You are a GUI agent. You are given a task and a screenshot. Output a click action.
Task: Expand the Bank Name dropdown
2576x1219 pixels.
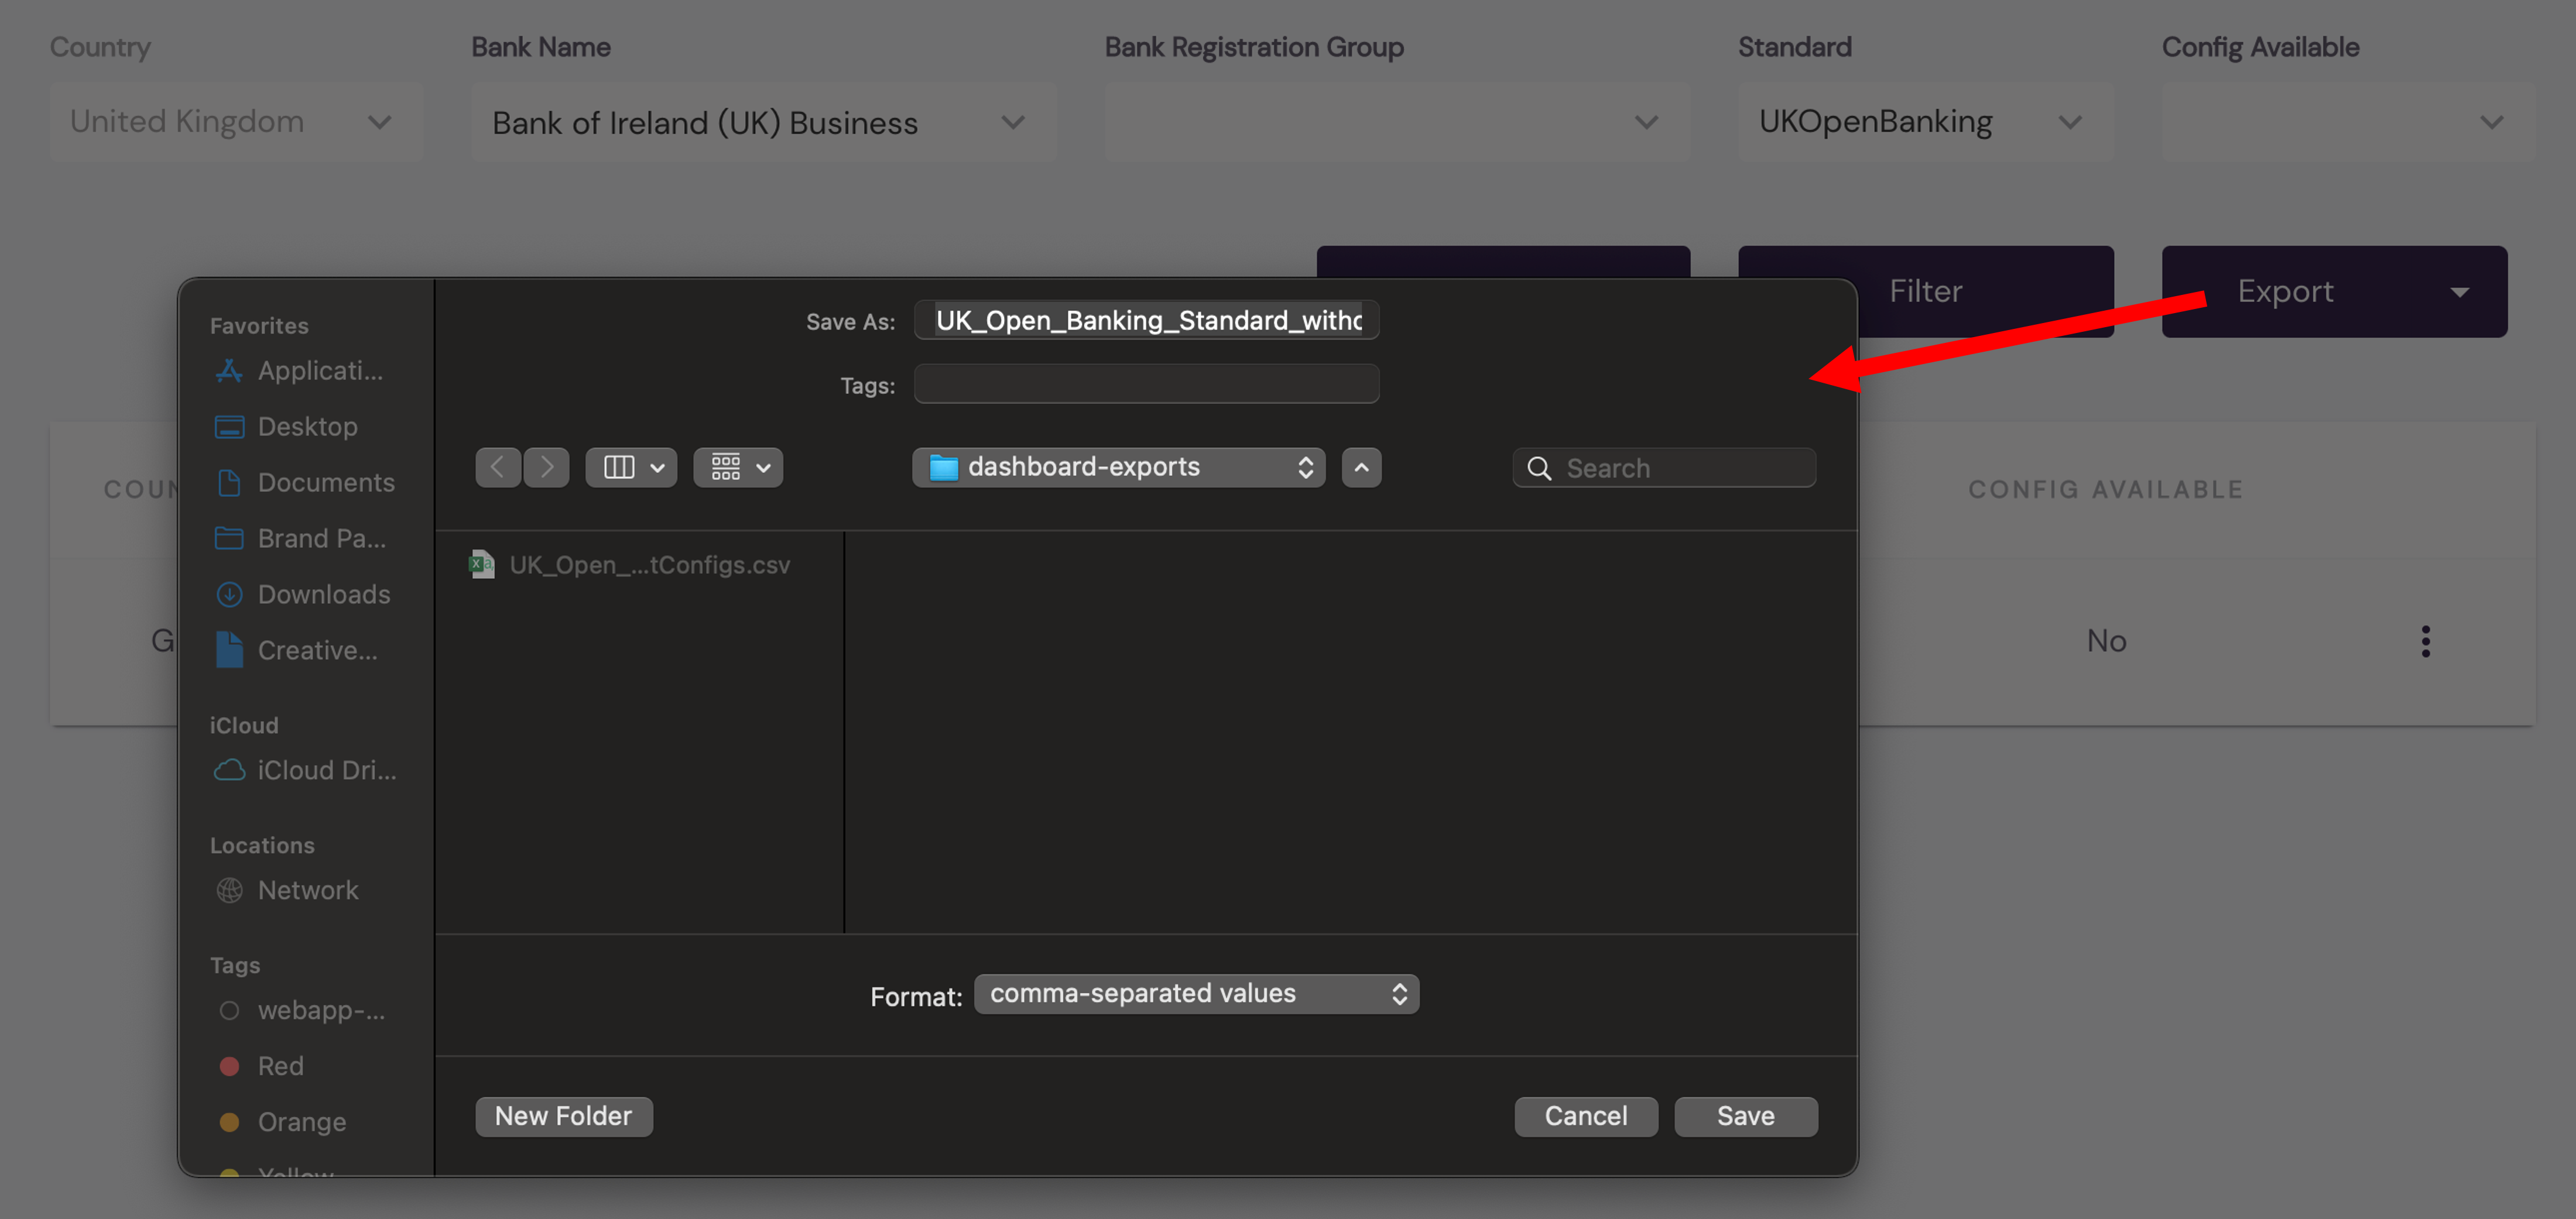point(1013,122)
